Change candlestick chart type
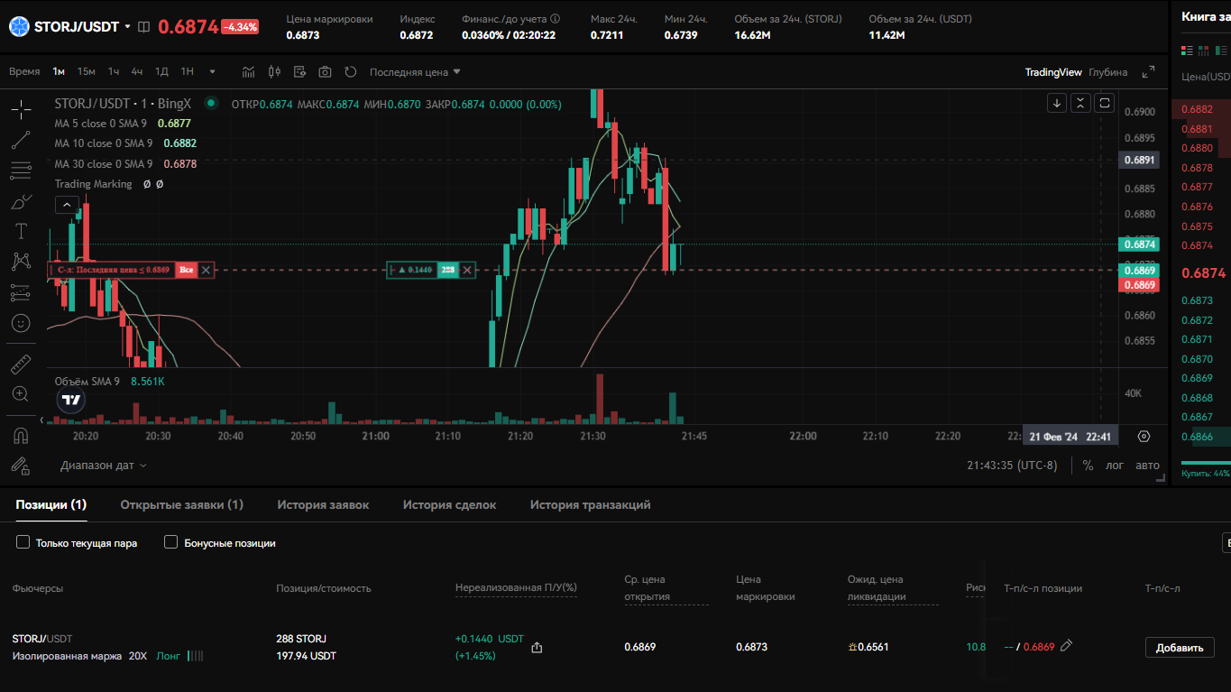Image resolution: width=1231 pixels, height=692 pixels. [x=274, y=71]
